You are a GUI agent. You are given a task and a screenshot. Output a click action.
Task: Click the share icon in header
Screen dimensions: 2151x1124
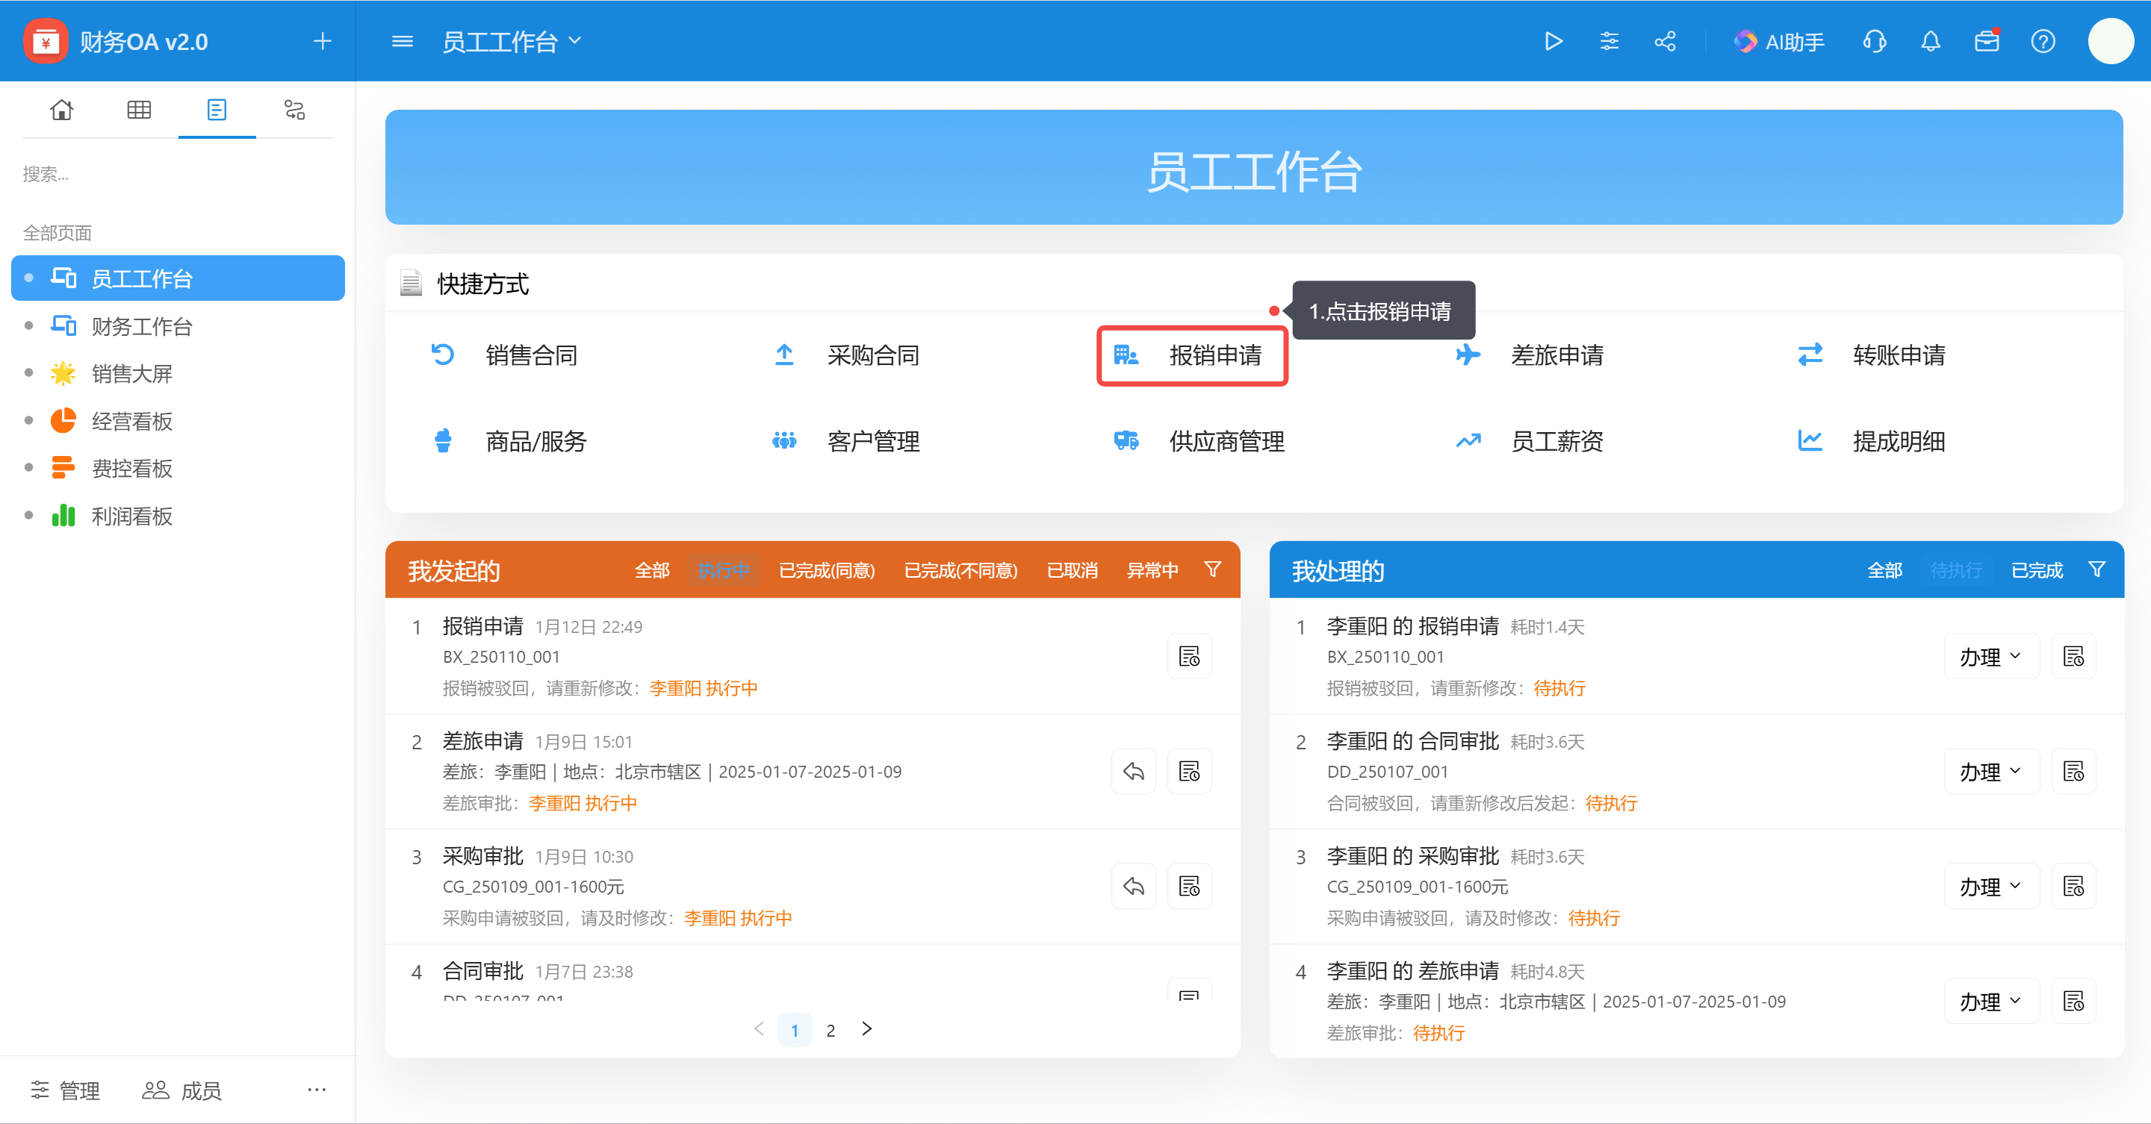1665,41
